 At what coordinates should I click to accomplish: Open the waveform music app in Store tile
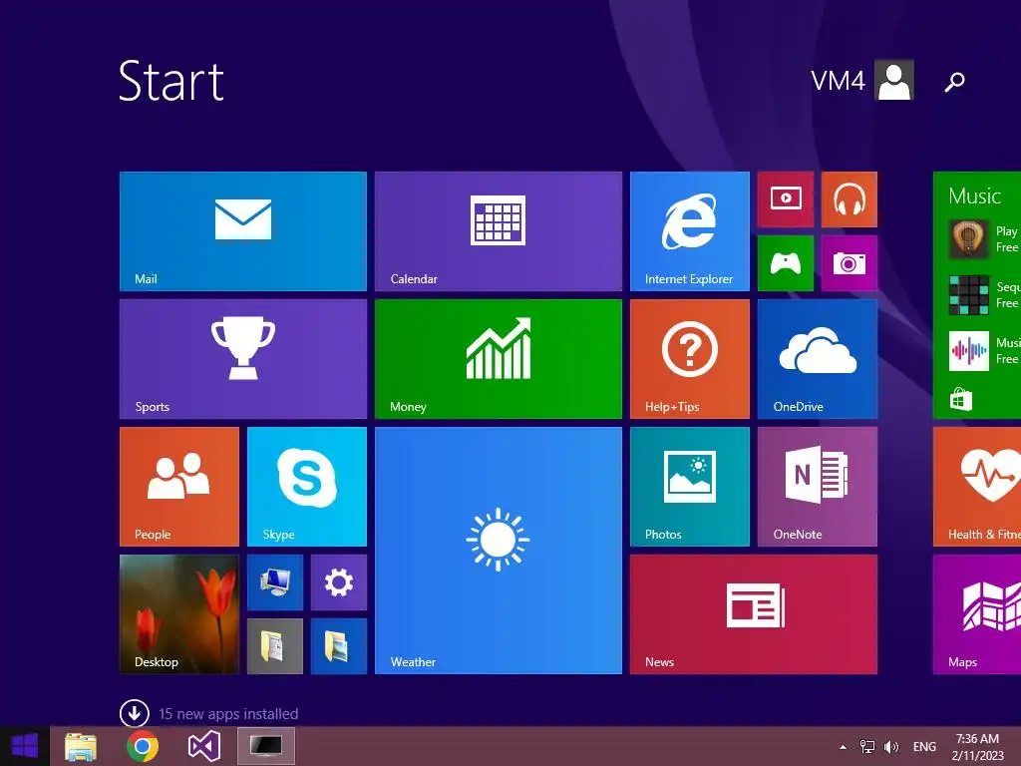pyautogui.click(x=969, y=351)
